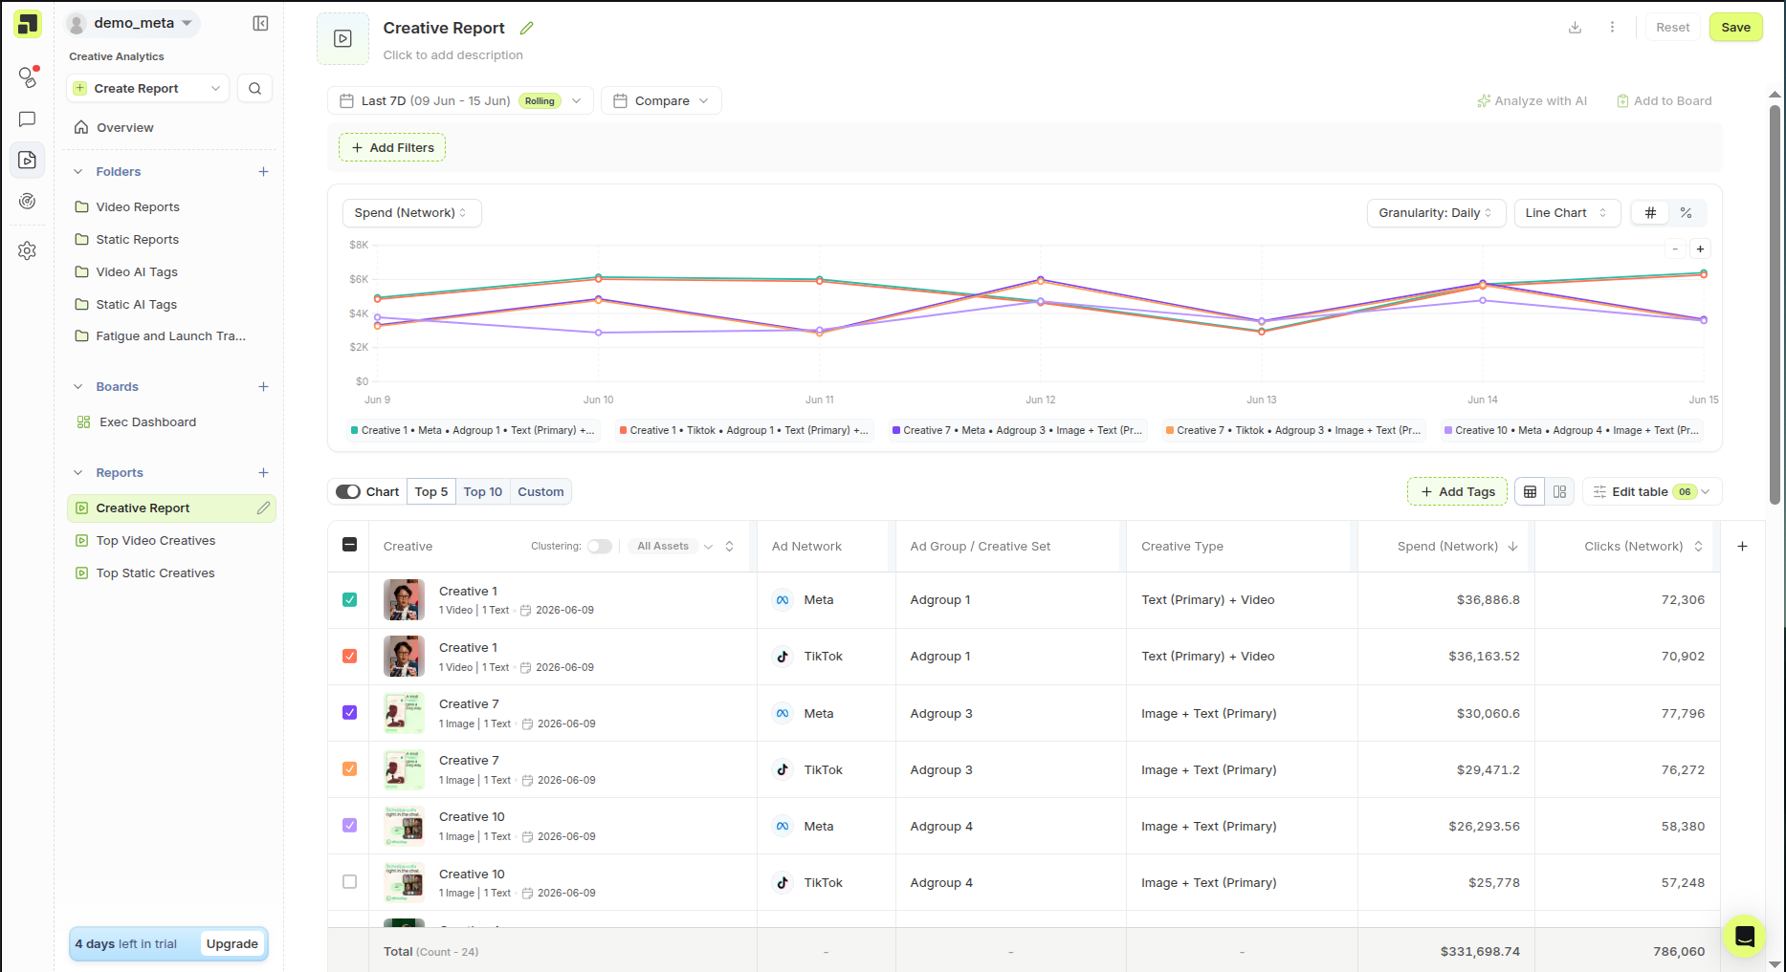Open the Compare dropdown
Viewport: 1786px width, 972px height.
pos(661,100)
